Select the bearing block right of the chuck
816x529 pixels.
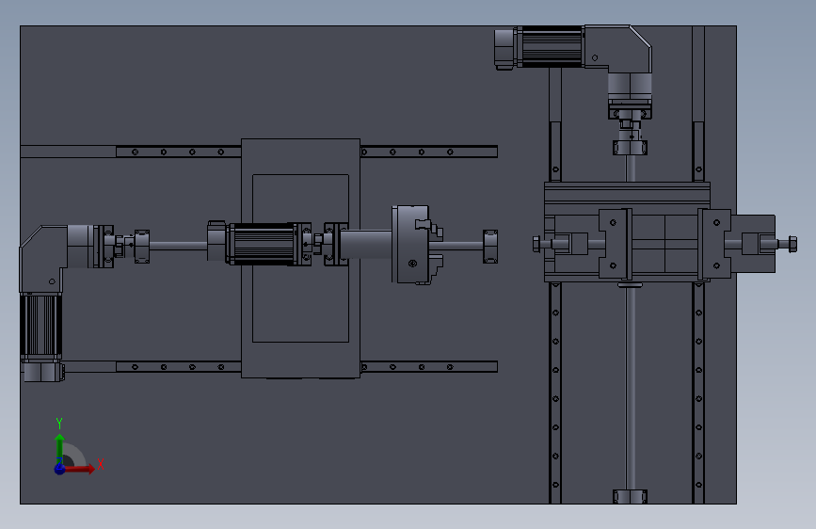coord(489,247)
